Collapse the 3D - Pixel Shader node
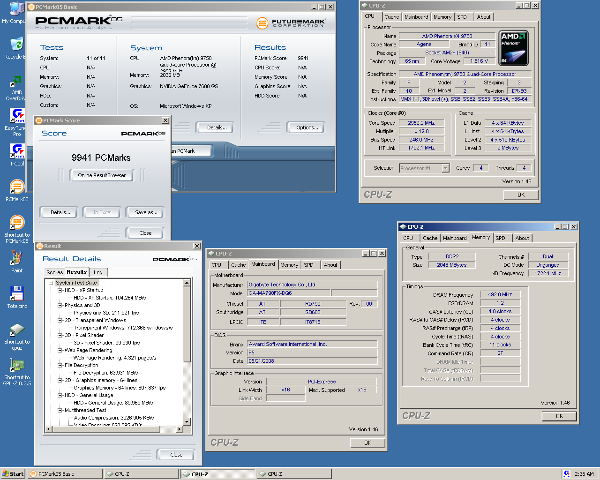Screen dimensions: 600x480 coord(60,335)
